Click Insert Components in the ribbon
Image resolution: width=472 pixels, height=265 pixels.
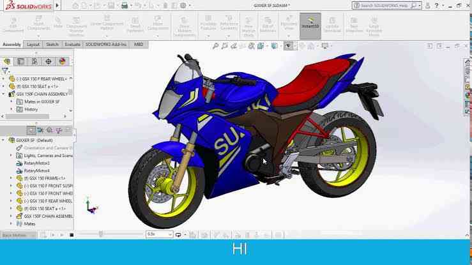tap(38, 24)
